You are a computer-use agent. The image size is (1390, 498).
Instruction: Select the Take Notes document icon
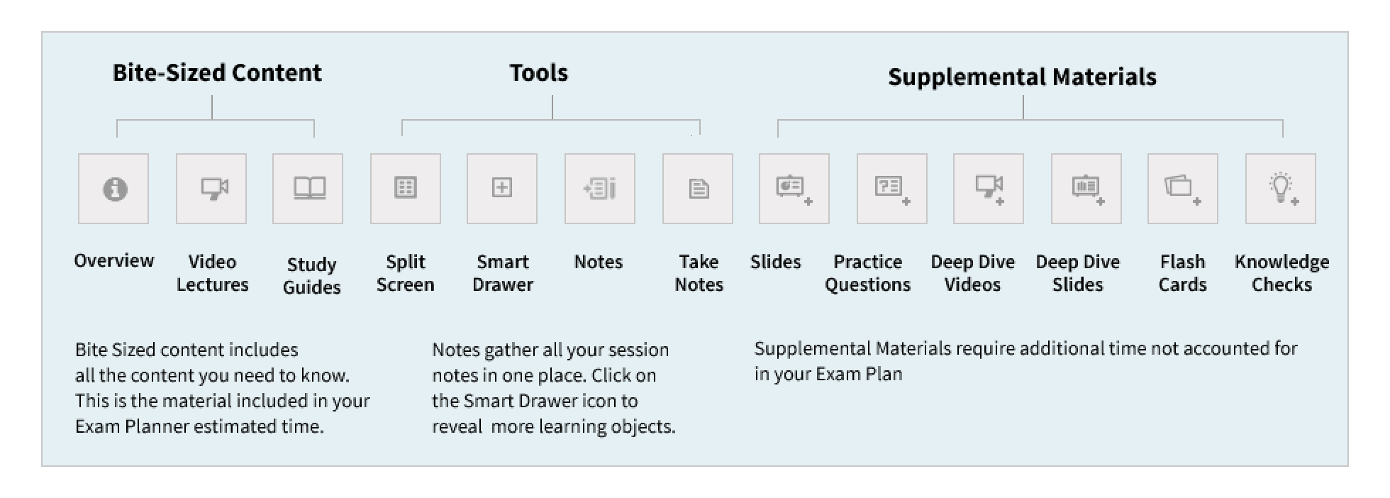point(698,189)
